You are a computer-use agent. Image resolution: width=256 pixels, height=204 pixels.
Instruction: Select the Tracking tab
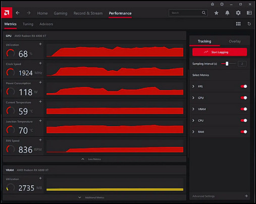point(204,41)
